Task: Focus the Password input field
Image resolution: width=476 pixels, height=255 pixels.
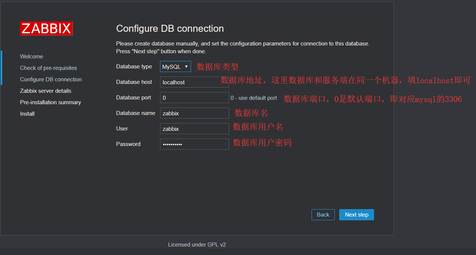Action: click(x=194, y=144)
